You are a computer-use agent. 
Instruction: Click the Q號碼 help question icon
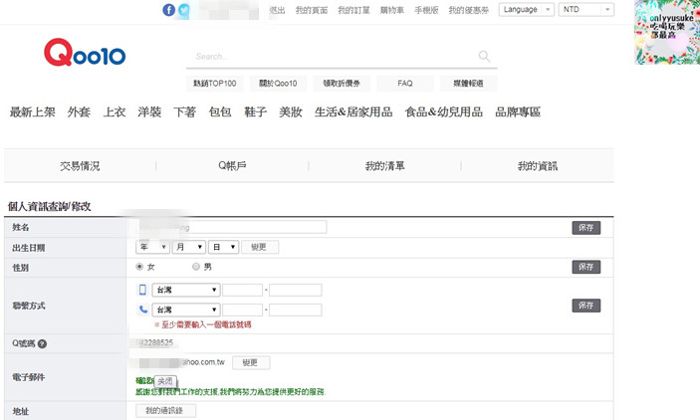click(43, 343)
